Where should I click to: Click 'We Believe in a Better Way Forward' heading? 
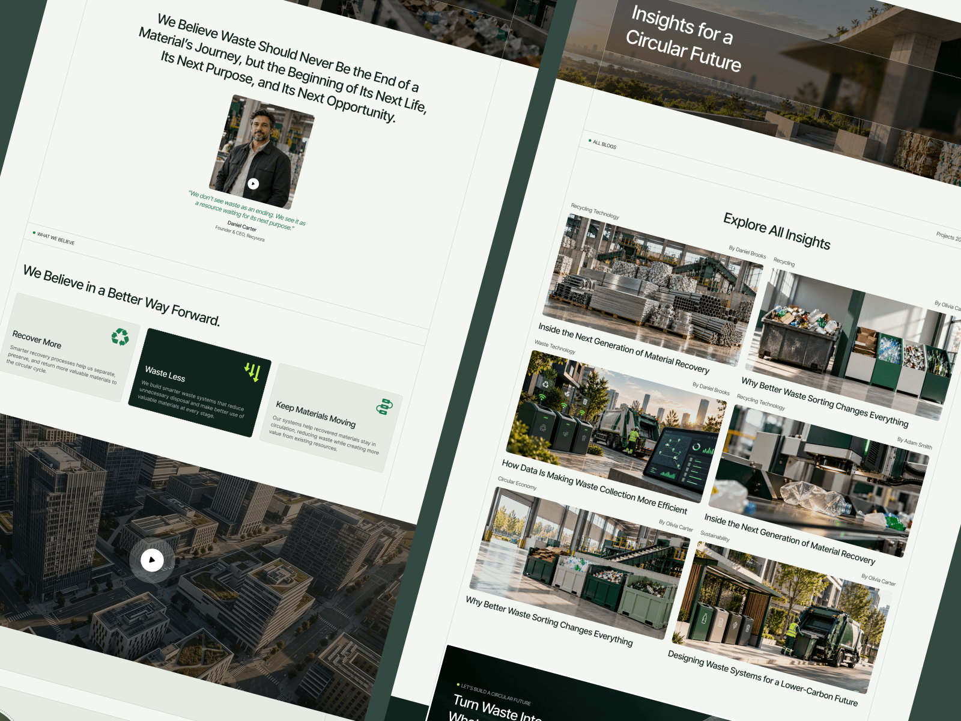coord(121,296)
